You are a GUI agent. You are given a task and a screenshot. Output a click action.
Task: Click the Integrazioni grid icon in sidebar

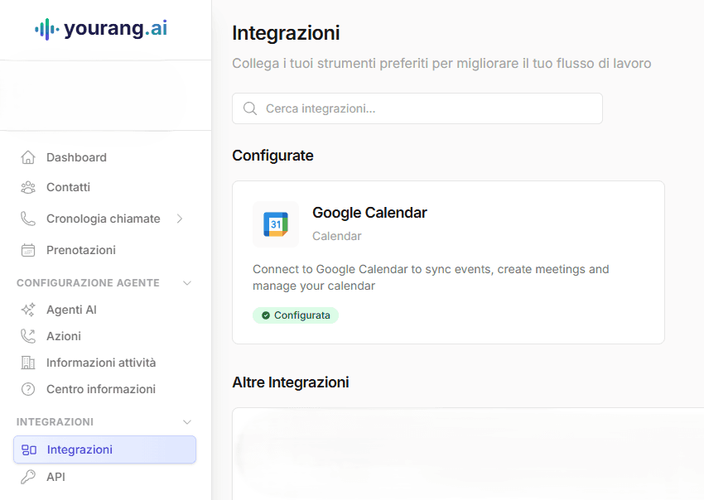pos(29,450)
